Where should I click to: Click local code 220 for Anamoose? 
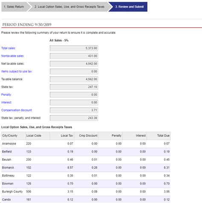pos(29,144)
